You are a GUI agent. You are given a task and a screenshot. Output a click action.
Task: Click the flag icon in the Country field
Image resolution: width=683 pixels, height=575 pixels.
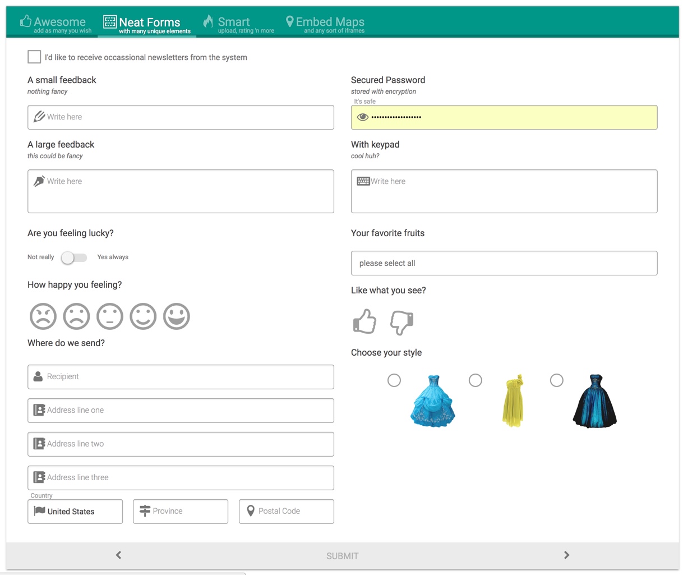pos(38,511)
